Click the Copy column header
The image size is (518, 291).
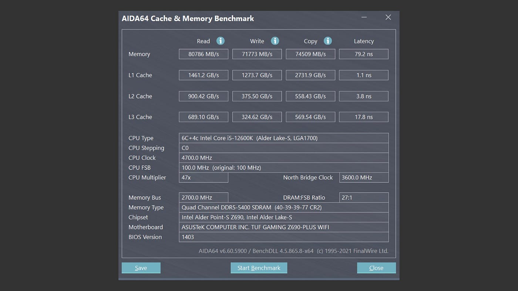310,41
